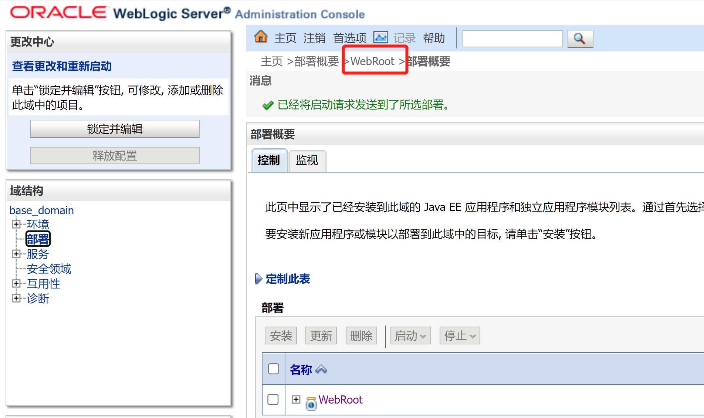Open the 诊断 tree link

pos(38,299)
